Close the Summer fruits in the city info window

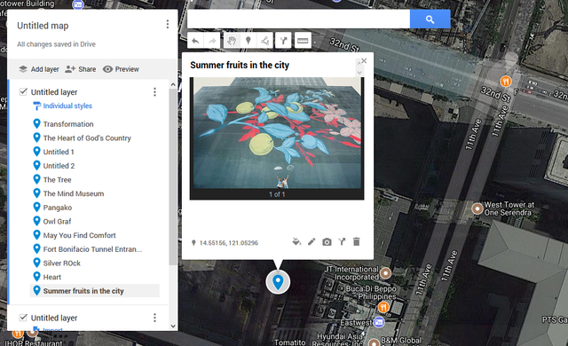click(364, 61)
